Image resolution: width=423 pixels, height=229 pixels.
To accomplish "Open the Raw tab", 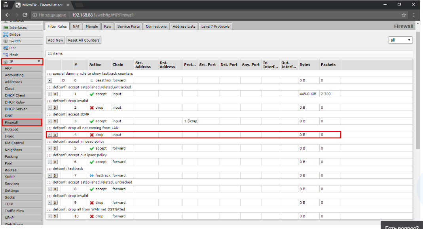I will click(x=108, y=26).
